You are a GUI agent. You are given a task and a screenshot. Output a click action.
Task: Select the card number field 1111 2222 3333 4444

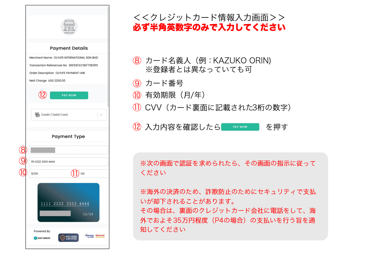(68, 162)
